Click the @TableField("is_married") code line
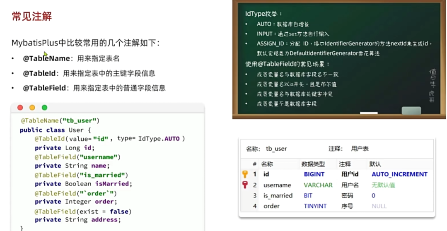The width and height of the screenshot is (447, 231). click(81, 175)
